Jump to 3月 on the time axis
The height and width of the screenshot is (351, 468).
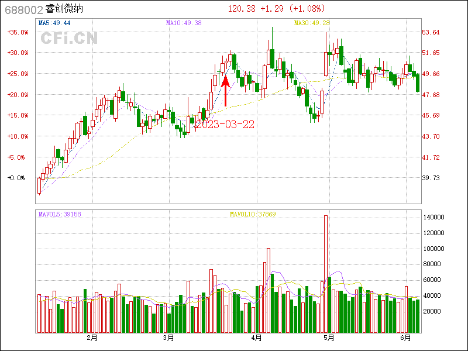tap(168, 338)
